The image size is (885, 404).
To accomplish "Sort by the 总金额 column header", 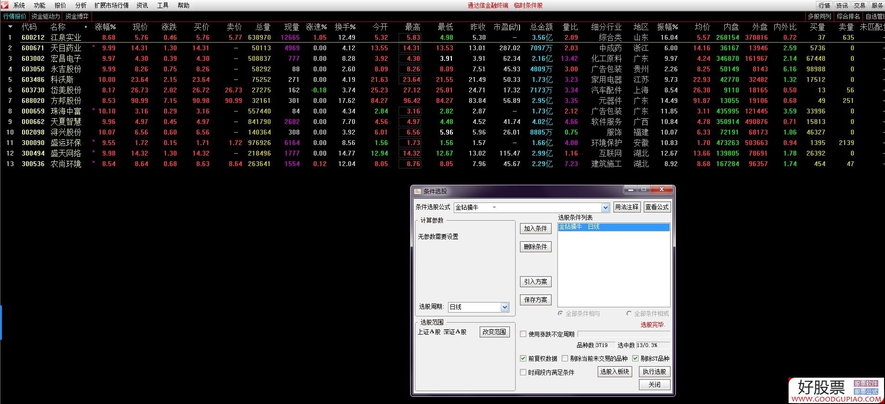I will click(x=542, y=27).
